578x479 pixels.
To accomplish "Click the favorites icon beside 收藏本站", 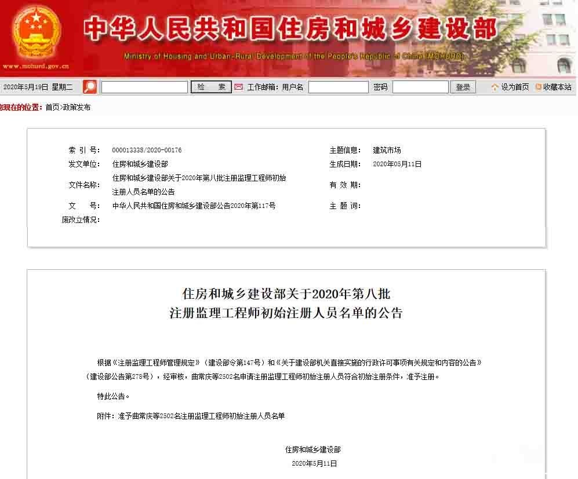I will 538,87.
